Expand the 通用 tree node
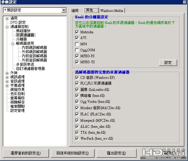The width and height of the screenshot is (188, 161). coord(7,19)
